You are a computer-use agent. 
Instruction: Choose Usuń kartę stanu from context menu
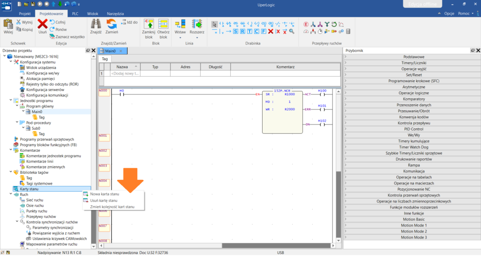pos(114,201)
